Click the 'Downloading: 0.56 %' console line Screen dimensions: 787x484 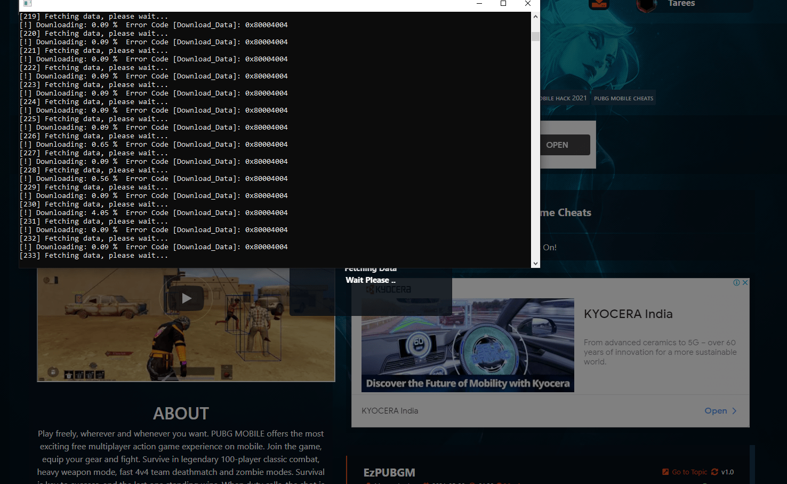[x=154, y=179]
